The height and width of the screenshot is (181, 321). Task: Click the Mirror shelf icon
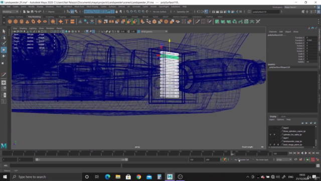(111, 22)
